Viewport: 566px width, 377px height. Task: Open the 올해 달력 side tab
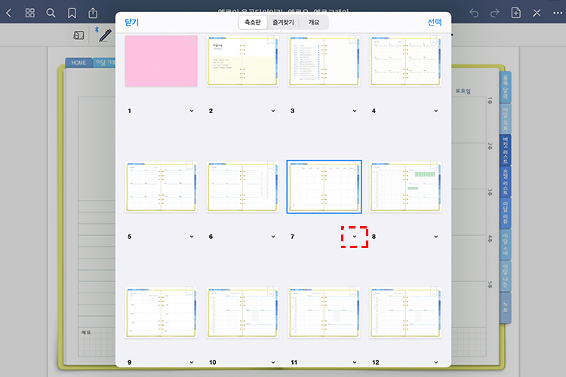pyautogui.click(x=506, y=87)
